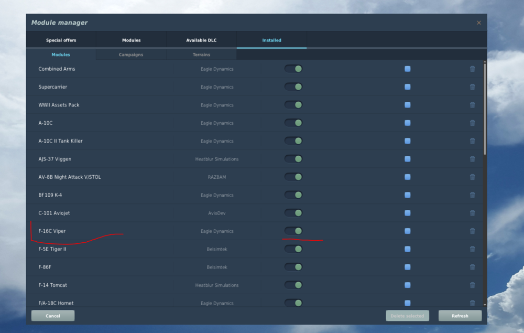The image size is (524, 333).
Task: Turn off F-16C Viper module switch
Action: point(293,231)
